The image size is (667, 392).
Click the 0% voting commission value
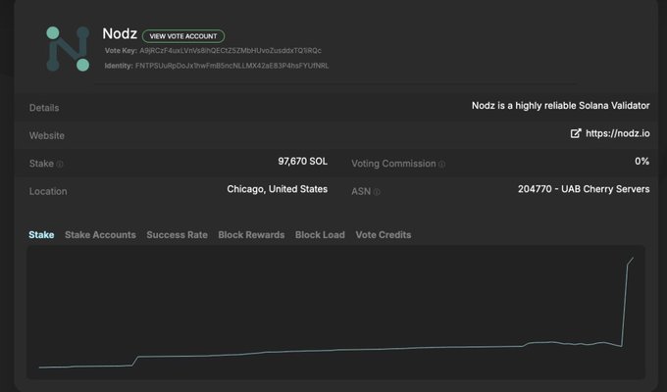coord(641,162)
